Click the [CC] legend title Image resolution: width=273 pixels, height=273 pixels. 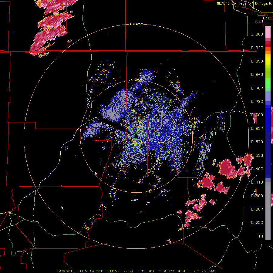point(259,21)
